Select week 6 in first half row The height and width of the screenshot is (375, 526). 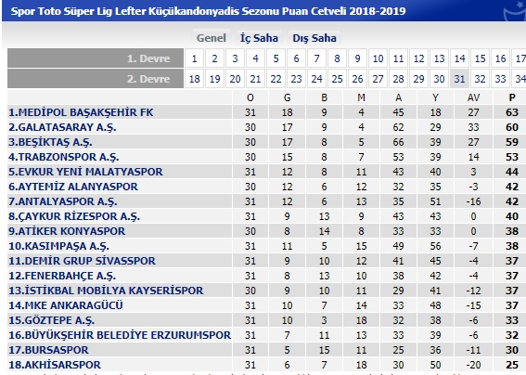coord(296,58)
